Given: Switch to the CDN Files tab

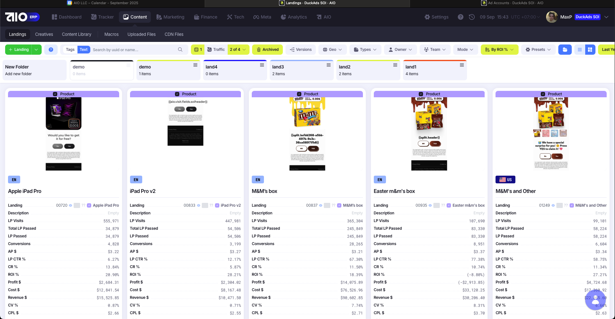Looking at the screenshot, I should click(174, 34).
